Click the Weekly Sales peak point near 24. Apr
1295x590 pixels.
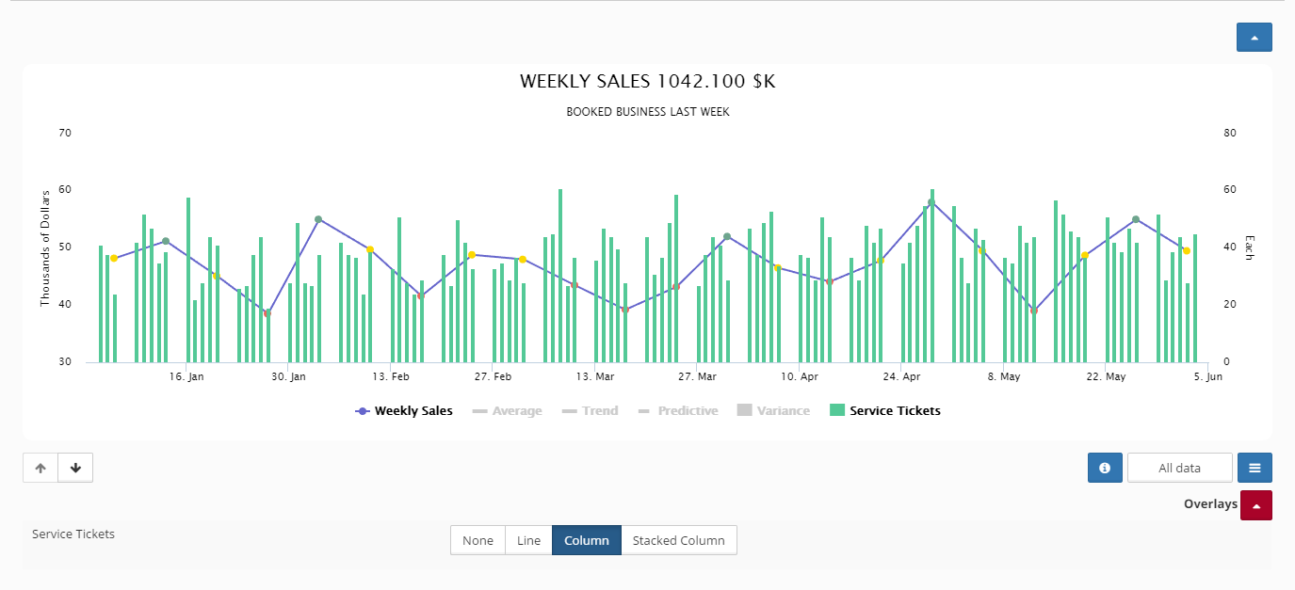point(931,202)
